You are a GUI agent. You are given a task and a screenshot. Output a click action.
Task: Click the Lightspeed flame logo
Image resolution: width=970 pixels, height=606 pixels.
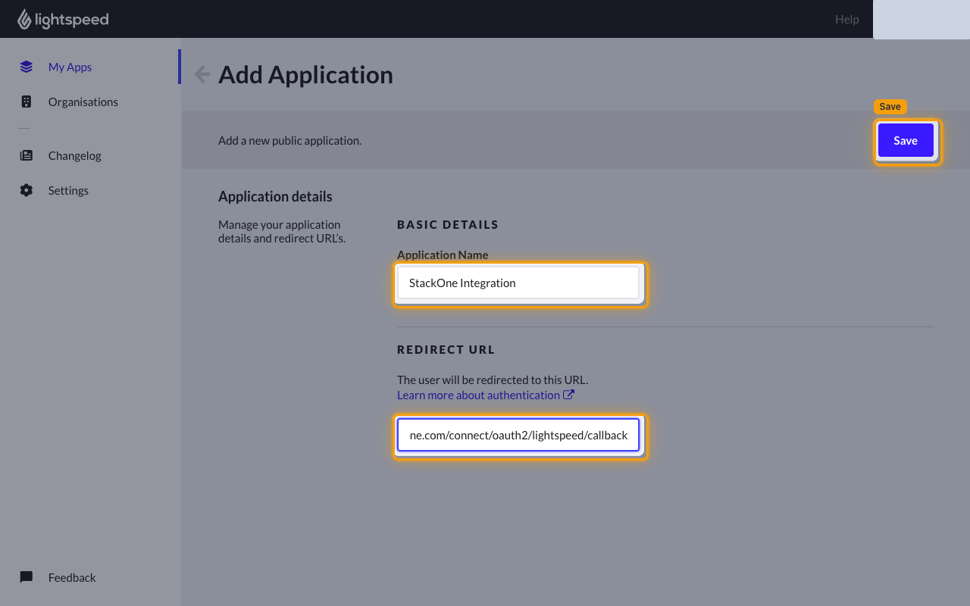tap(24, 20)
